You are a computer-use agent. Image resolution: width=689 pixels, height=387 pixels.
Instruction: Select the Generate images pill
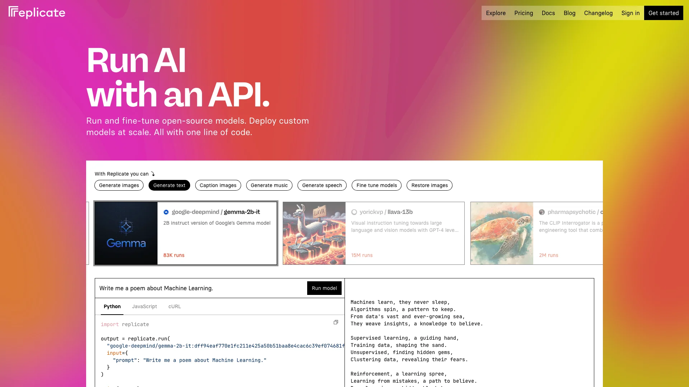pos(119,185)
